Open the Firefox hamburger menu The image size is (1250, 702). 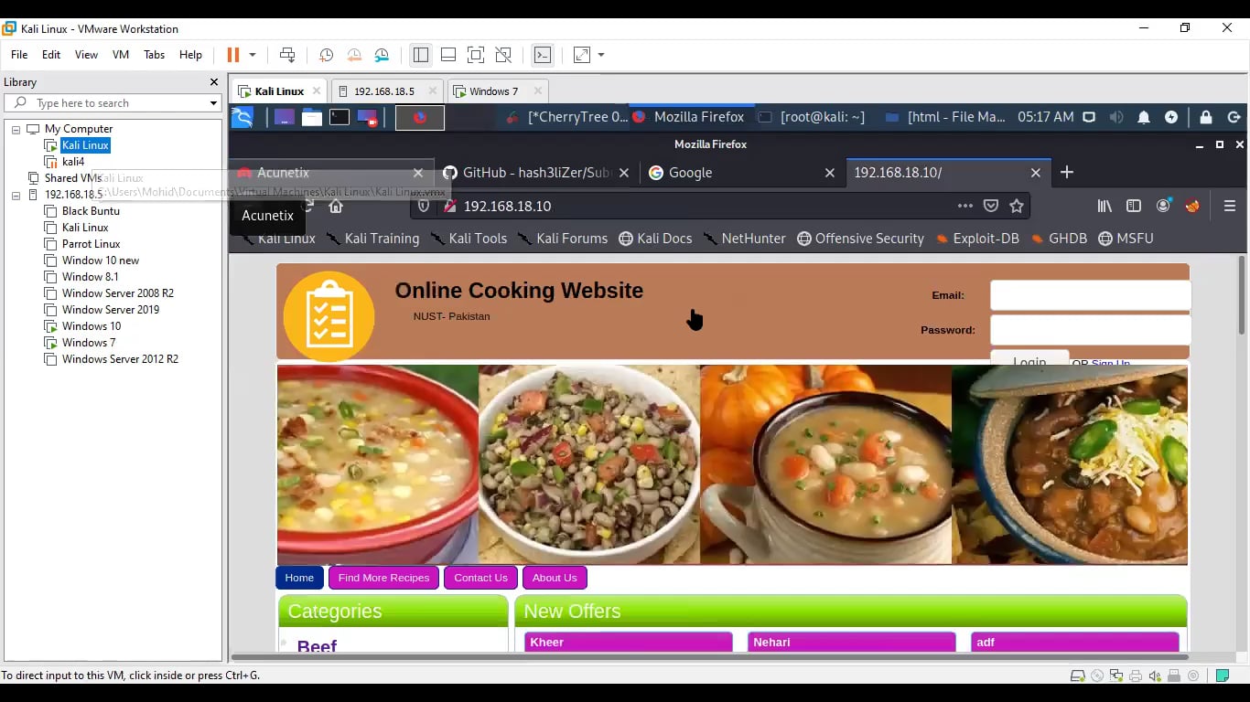click(1230, 206)
